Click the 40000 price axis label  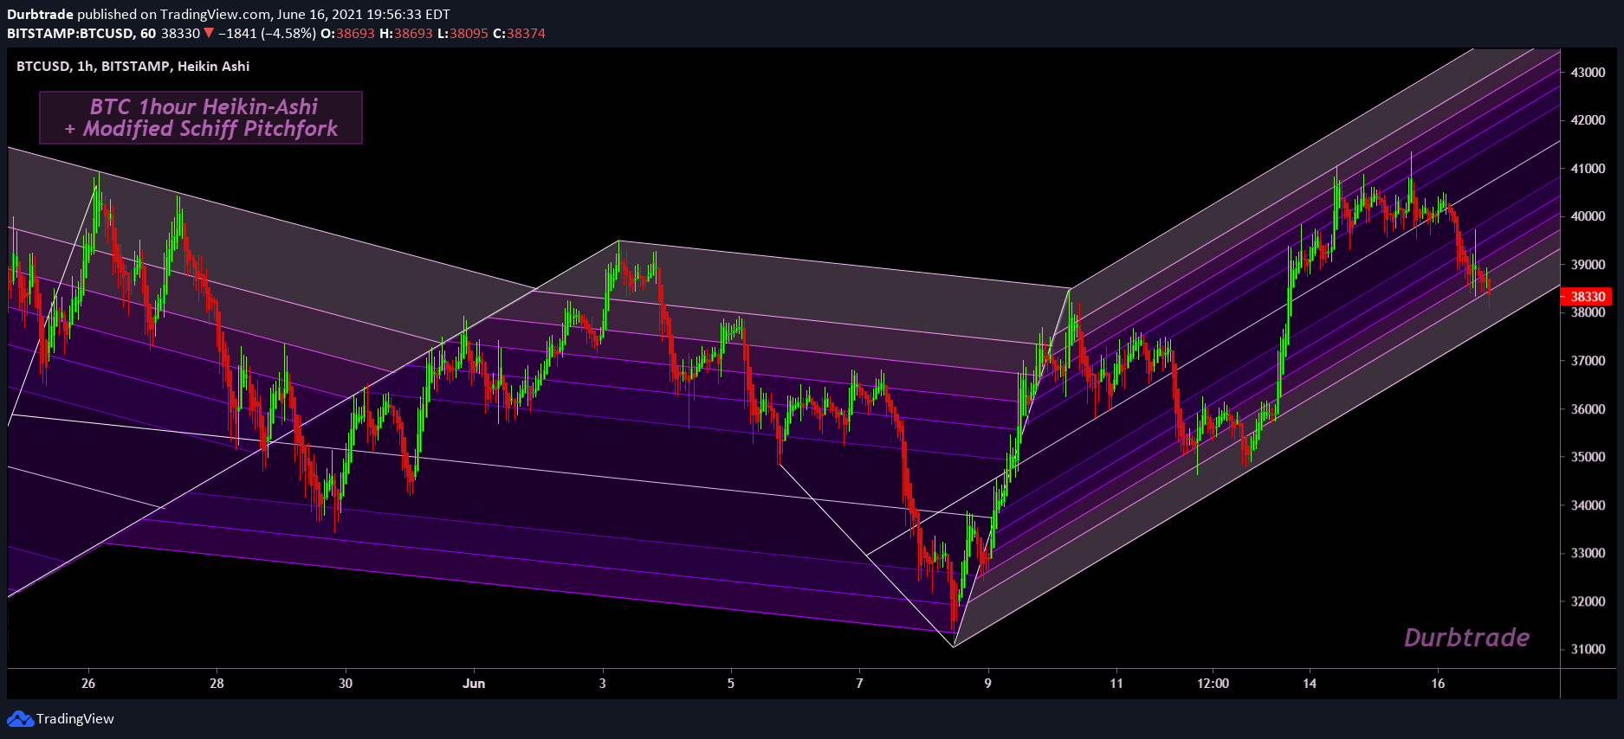[1588, 216]
